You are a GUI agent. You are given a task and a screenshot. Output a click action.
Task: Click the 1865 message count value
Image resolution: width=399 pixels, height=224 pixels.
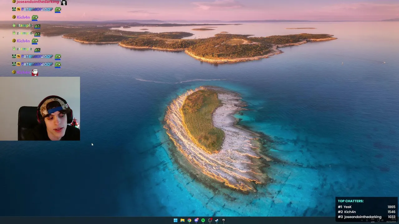click(x=392, y=207)
